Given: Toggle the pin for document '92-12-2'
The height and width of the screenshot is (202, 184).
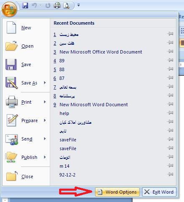Looking at the screenshot, I should (170, 174).
